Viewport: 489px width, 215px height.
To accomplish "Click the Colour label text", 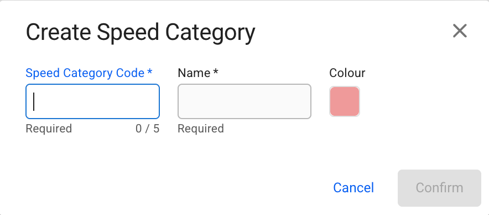I will (x=347, y=73).
